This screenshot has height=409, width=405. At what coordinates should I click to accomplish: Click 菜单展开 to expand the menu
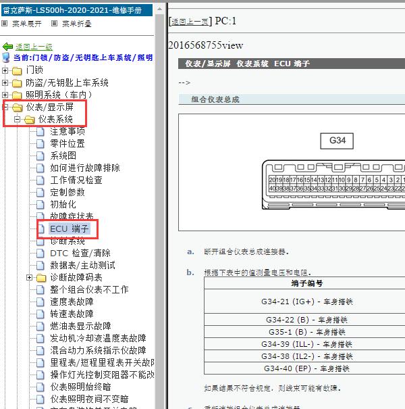click(26, 24)
